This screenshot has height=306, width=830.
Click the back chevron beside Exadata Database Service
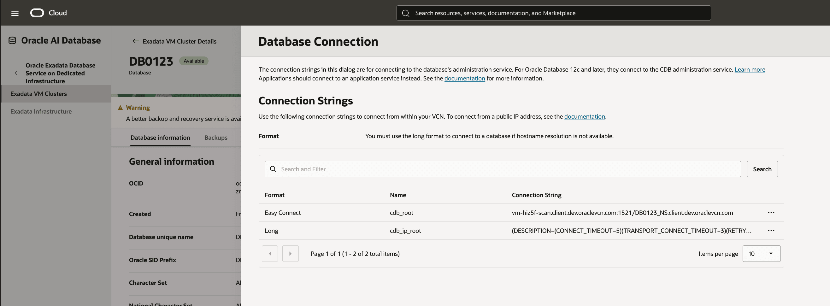pyautogui.click(x=16, y=73)
